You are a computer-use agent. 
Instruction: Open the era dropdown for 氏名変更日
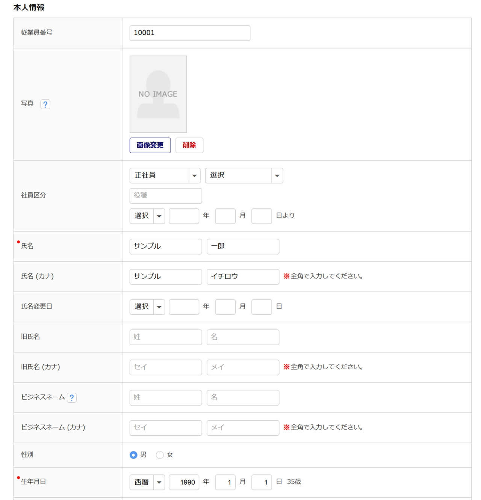click(x=147, y=307)
